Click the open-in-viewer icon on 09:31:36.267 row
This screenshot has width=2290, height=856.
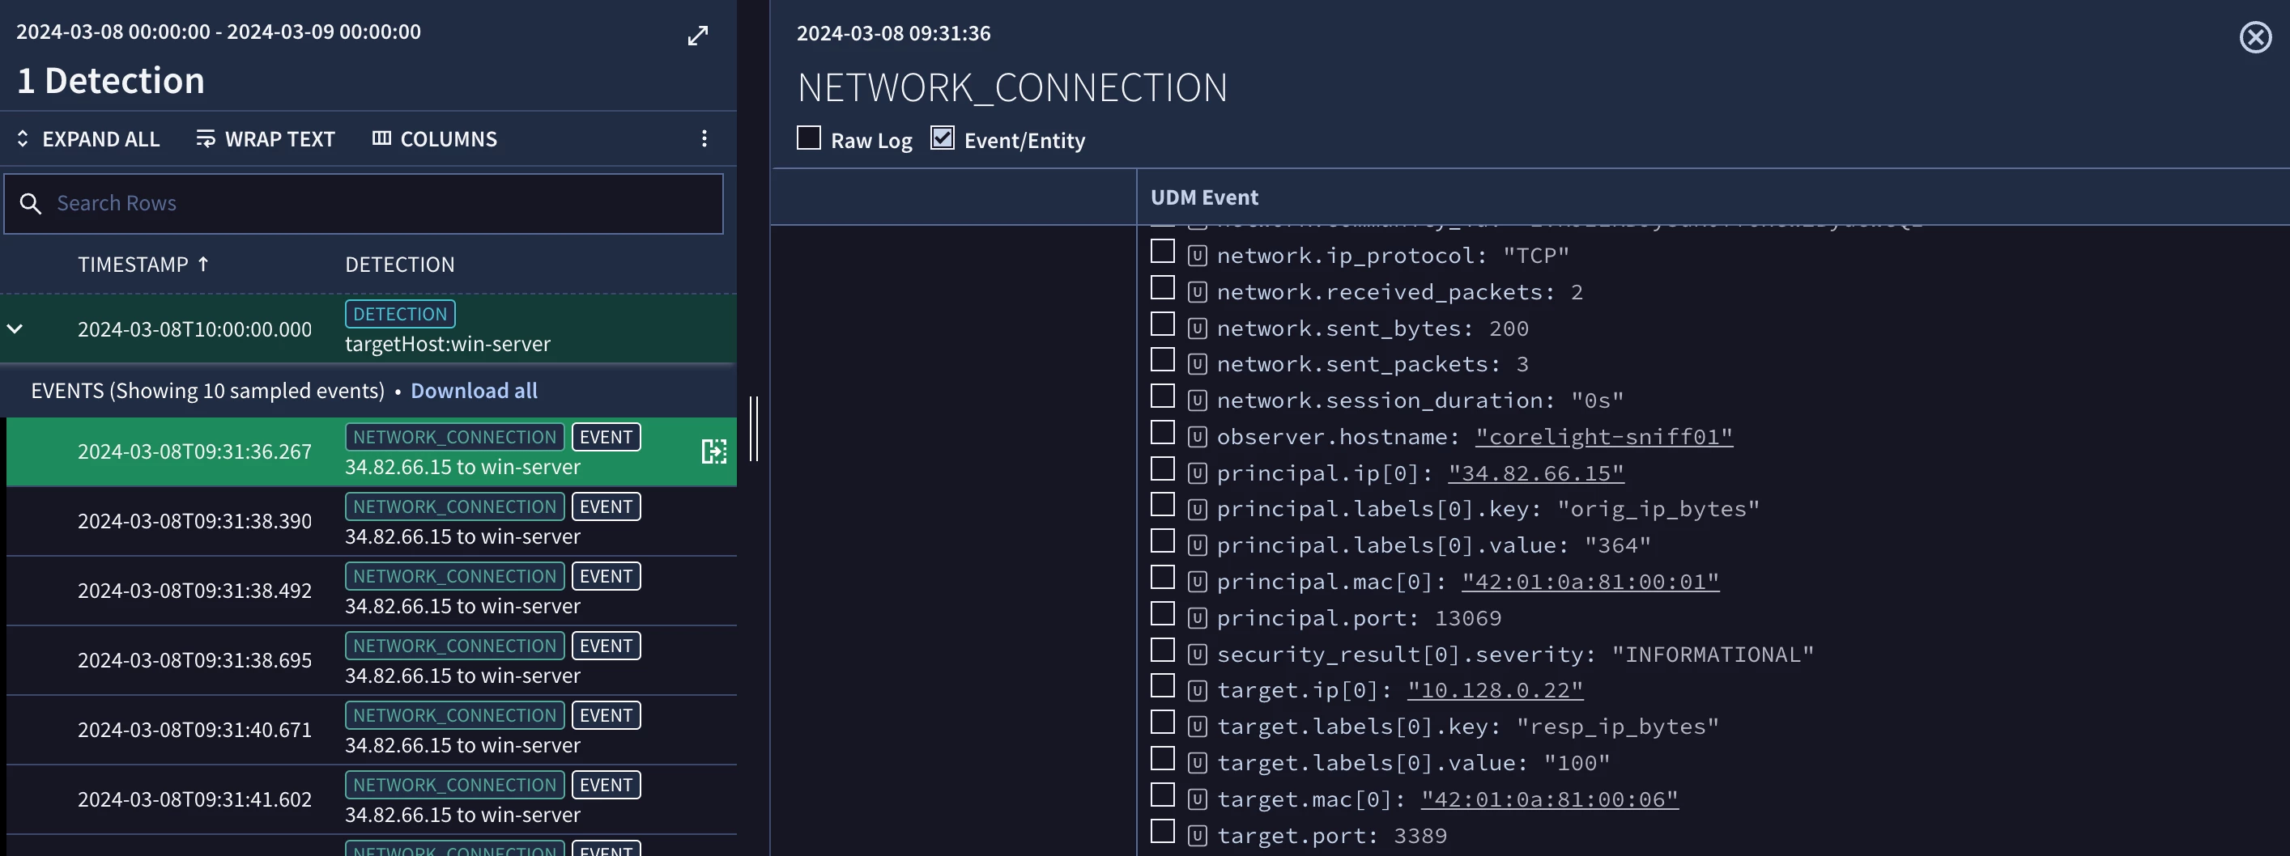tap(714, 451)
